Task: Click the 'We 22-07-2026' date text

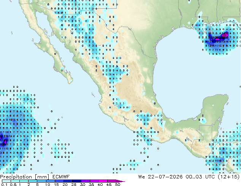Action: click(x=160, y=177)
